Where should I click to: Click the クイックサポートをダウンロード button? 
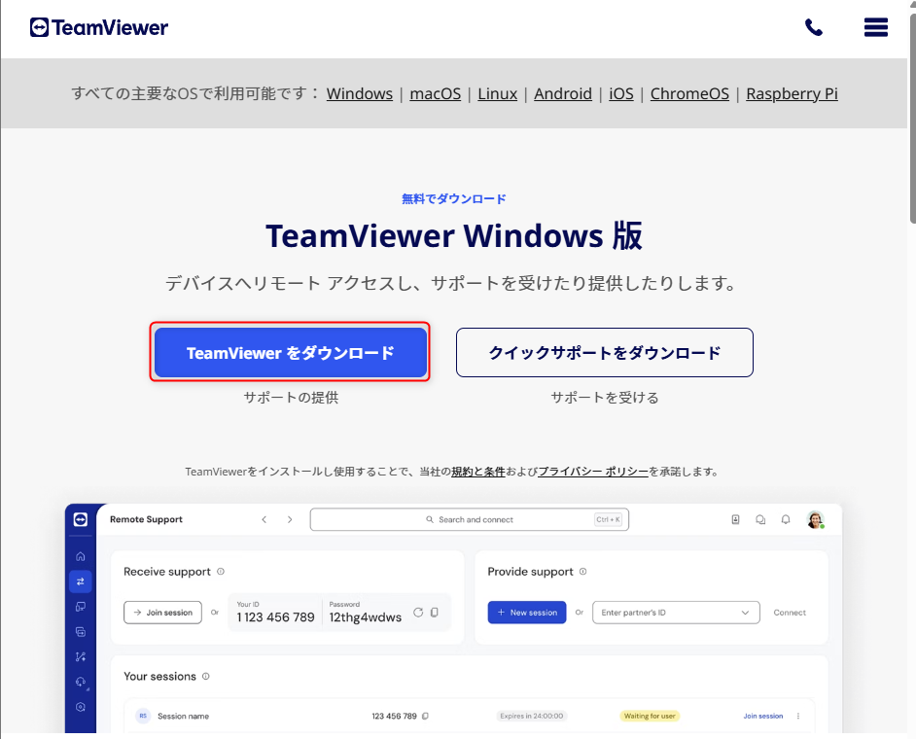(x=605, y=352)
